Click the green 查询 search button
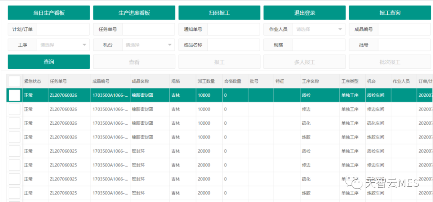 (x=49, y=62)
